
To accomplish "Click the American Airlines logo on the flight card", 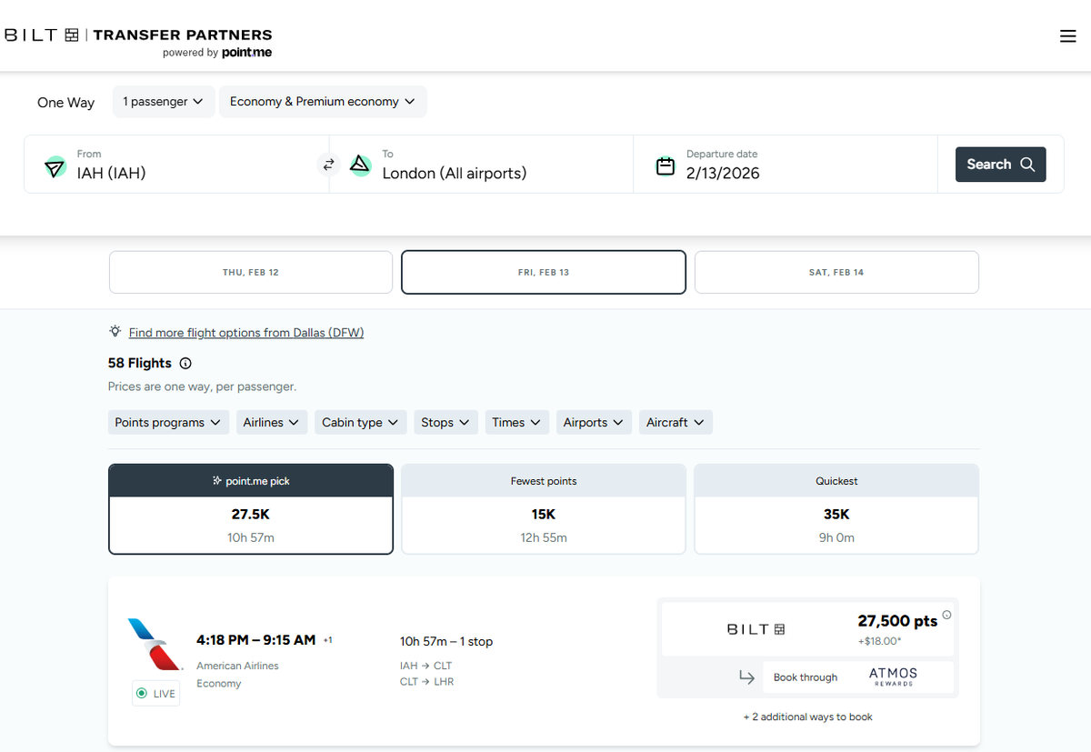I will tap(155, 642).
